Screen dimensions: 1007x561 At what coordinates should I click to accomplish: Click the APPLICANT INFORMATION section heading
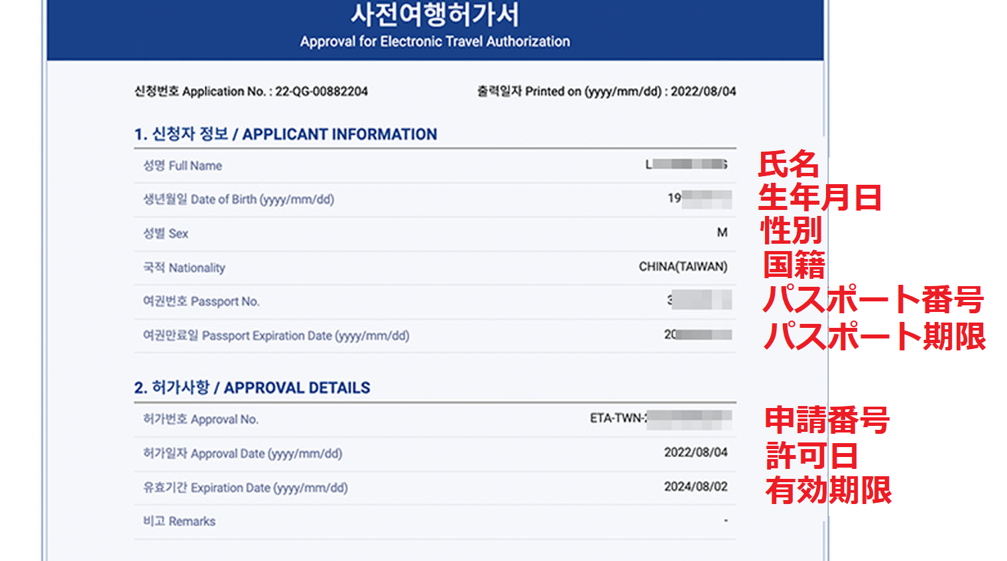(x=285, y=134)
